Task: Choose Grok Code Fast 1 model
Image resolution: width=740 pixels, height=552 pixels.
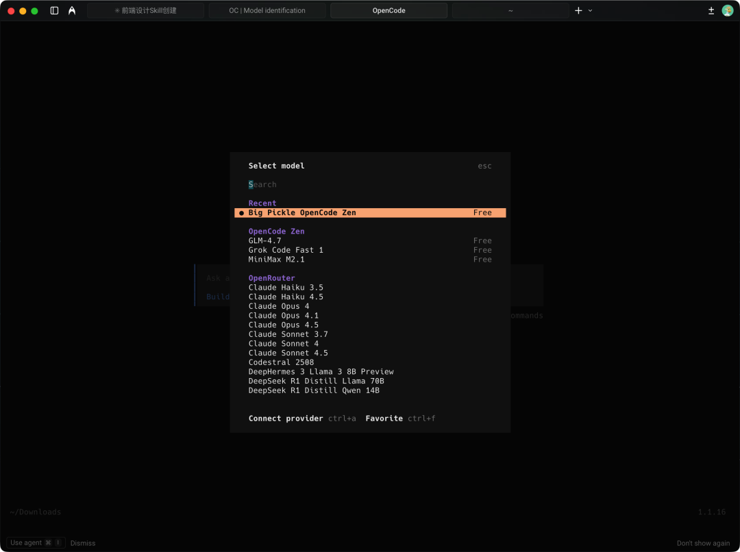Action: (x=286, y=250)
